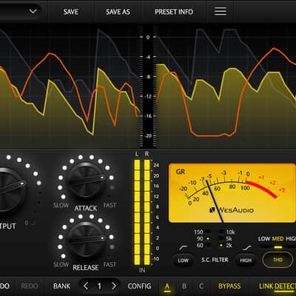Toggle LINK DETECT option
The width and height of the screenshot is (296, 296).
(x=277, y=286)
